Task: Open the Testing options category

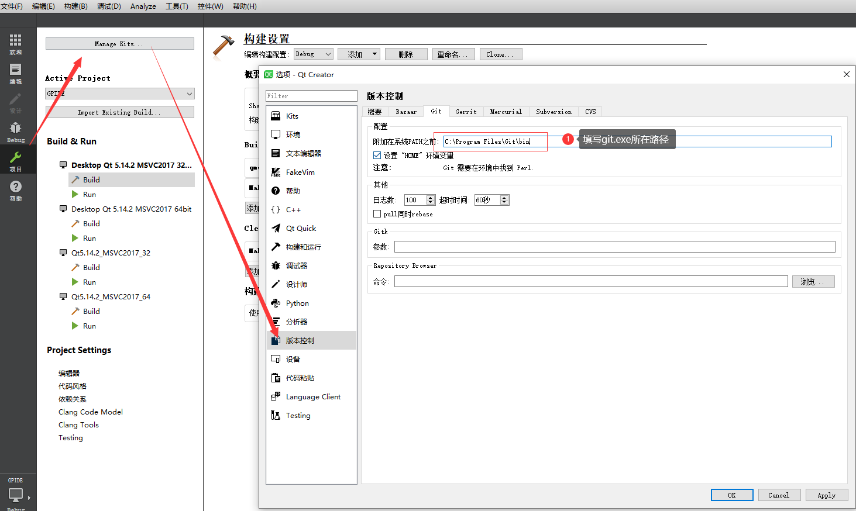Action: pos(311,415)
